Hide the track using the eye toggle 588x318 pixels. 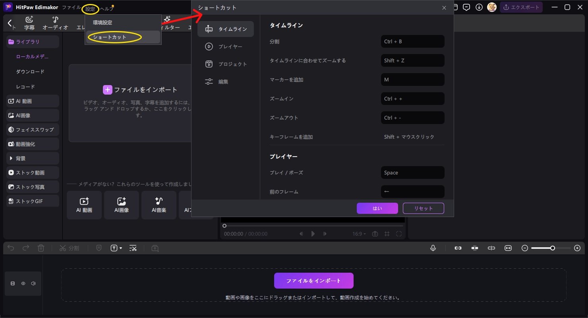23,283
